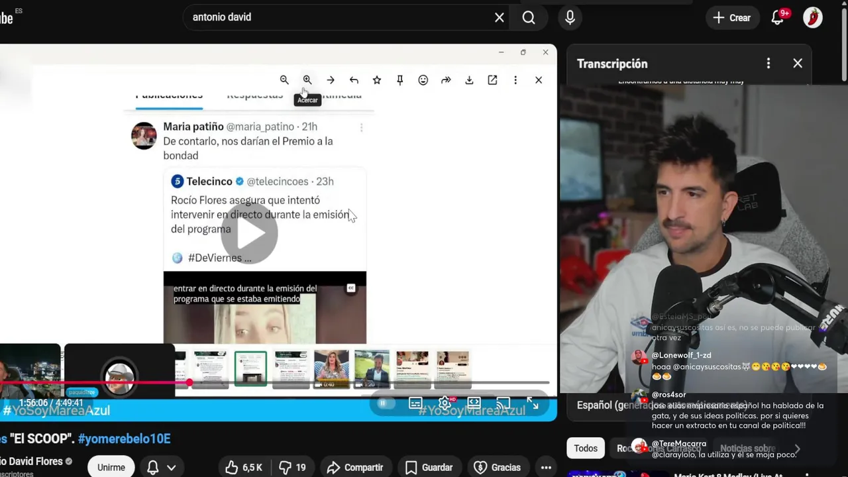Click the reply curved arrow icon
Viewport: 848px width, 477px height.
(354, 80)
